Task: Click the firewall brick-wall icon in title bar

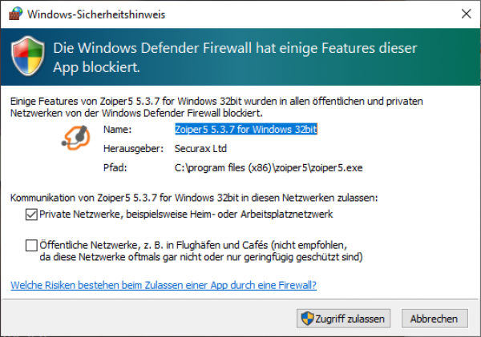Action: [16, 14]
